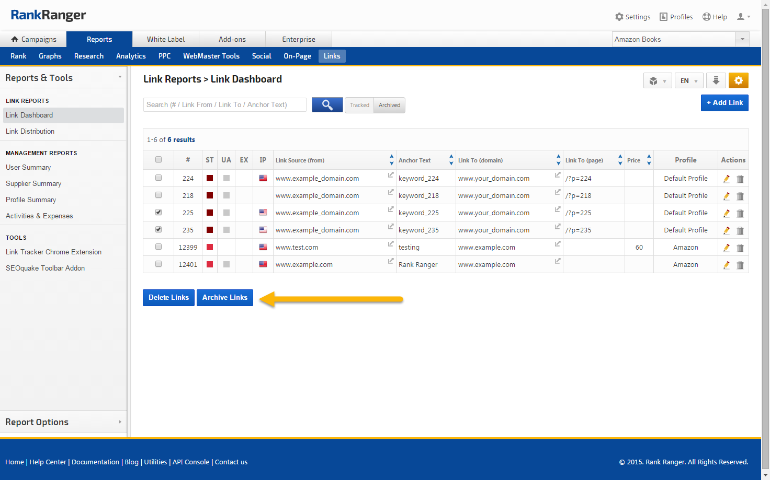Viewport: 770px width, 480px height.
Task: Click the magnifying glass search button
Action: [327, 105]
